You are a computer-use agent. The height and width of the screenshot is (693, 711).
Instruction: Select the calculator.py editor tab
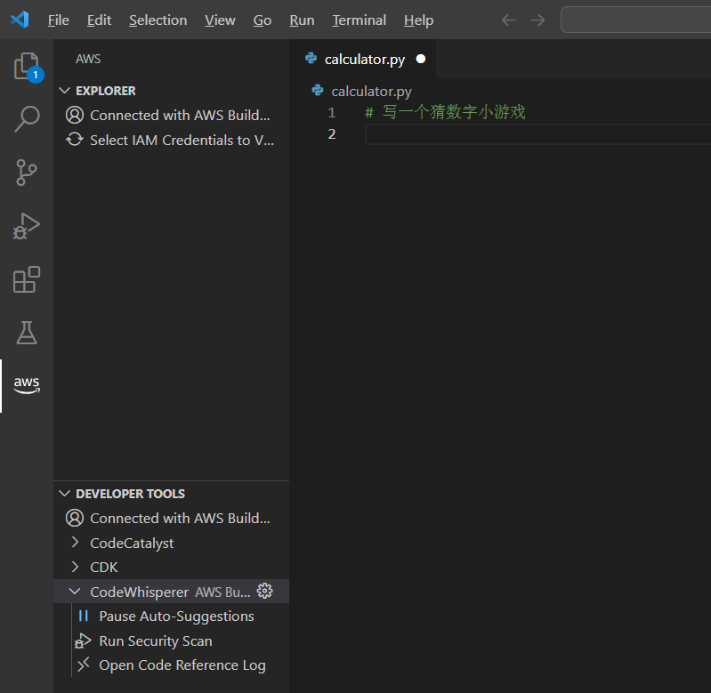(363, 59)
